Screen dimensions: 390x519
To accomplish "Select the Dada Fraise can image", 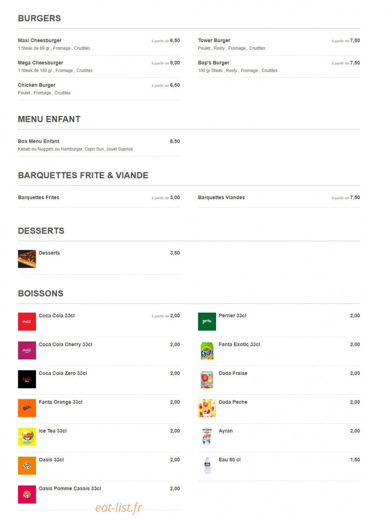I will coord(207,379).
